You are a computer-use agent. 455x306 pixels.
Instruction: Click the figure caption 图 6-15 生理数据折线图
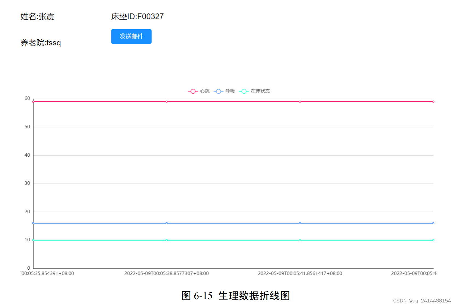pos(235,296)
